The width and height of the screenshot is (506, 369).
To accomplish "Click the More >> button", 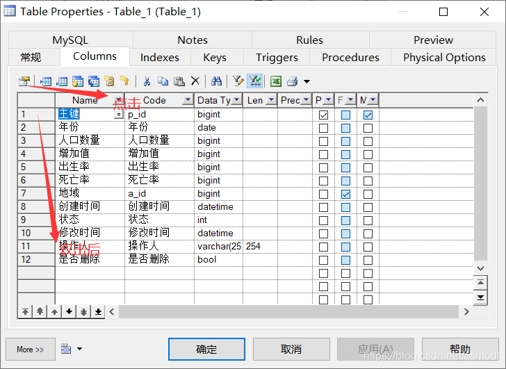I will click(x=31, y=350).
